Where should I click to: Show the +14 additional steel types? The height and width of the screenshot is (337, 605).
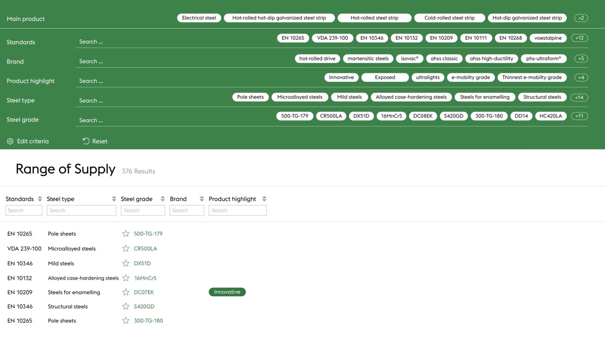point(579,98)
